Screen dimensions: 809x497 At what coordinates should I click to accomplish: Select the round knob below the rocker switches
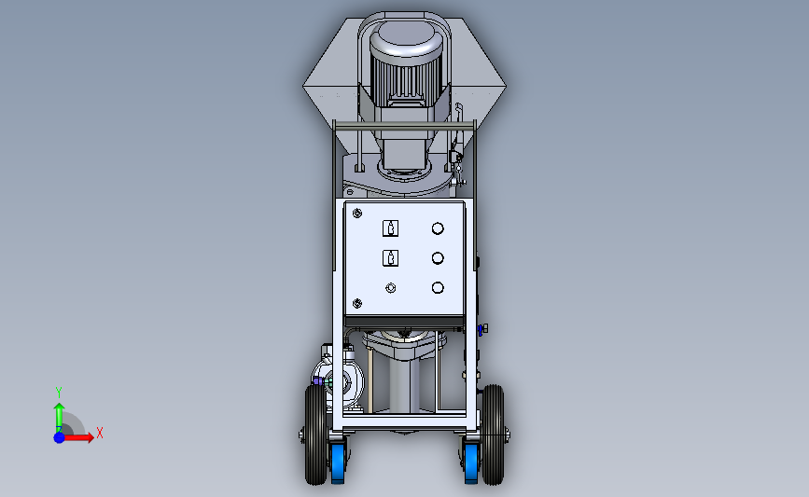[391, 288]
